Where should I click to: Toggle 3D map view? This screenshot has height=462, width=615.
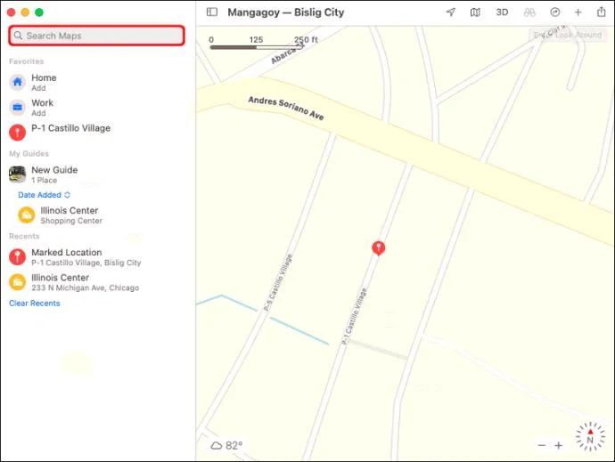tap(502, 12)
